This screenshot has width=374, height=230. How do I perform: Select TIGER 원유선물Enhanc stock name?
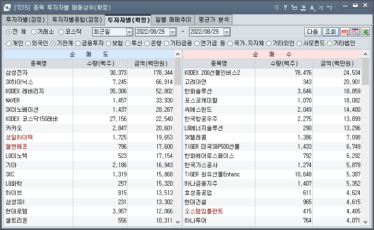[x=212, y=175]
